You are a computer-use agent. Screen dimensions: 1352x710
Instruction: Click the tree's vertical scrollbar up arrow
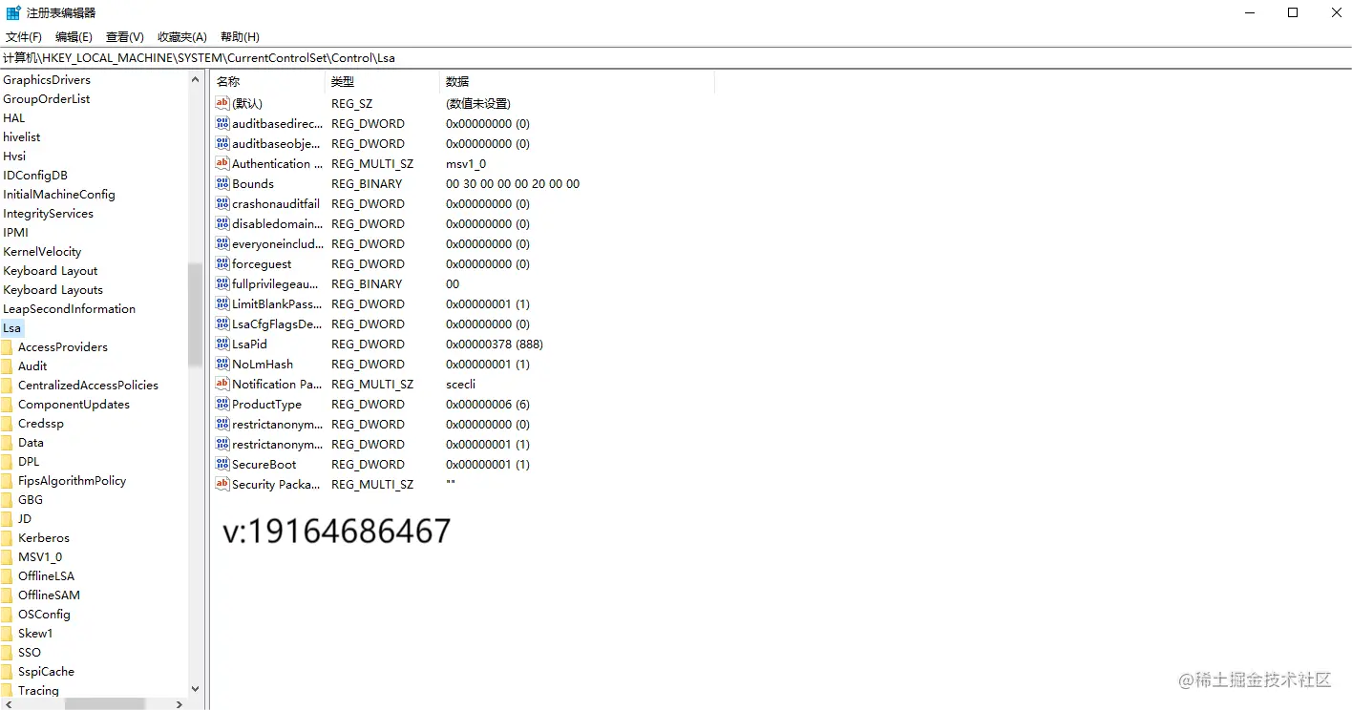(x=196, y=80)
